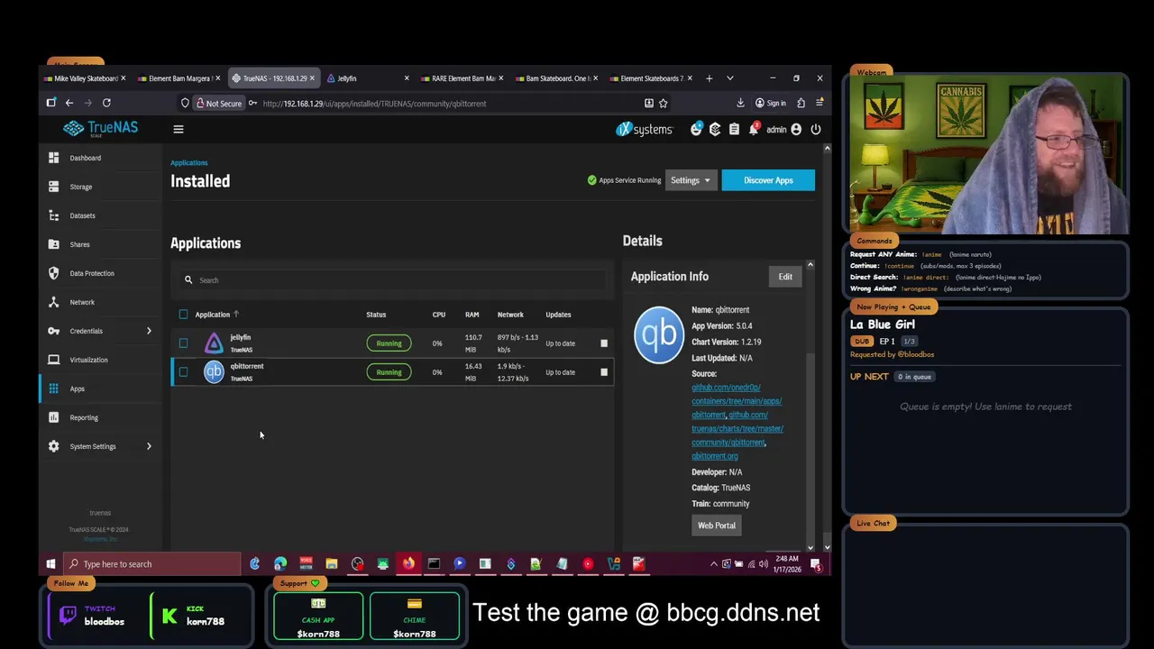Select all applications checkbox

point(184,315)
